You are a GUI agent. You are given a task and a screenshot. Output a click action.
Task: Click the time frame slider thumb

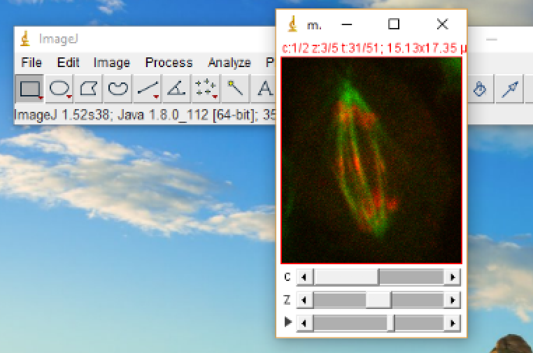tap(391, 323)
